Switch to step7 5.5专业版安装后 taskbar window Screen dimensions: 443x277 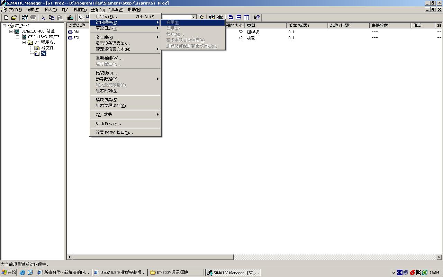point(120,272)
